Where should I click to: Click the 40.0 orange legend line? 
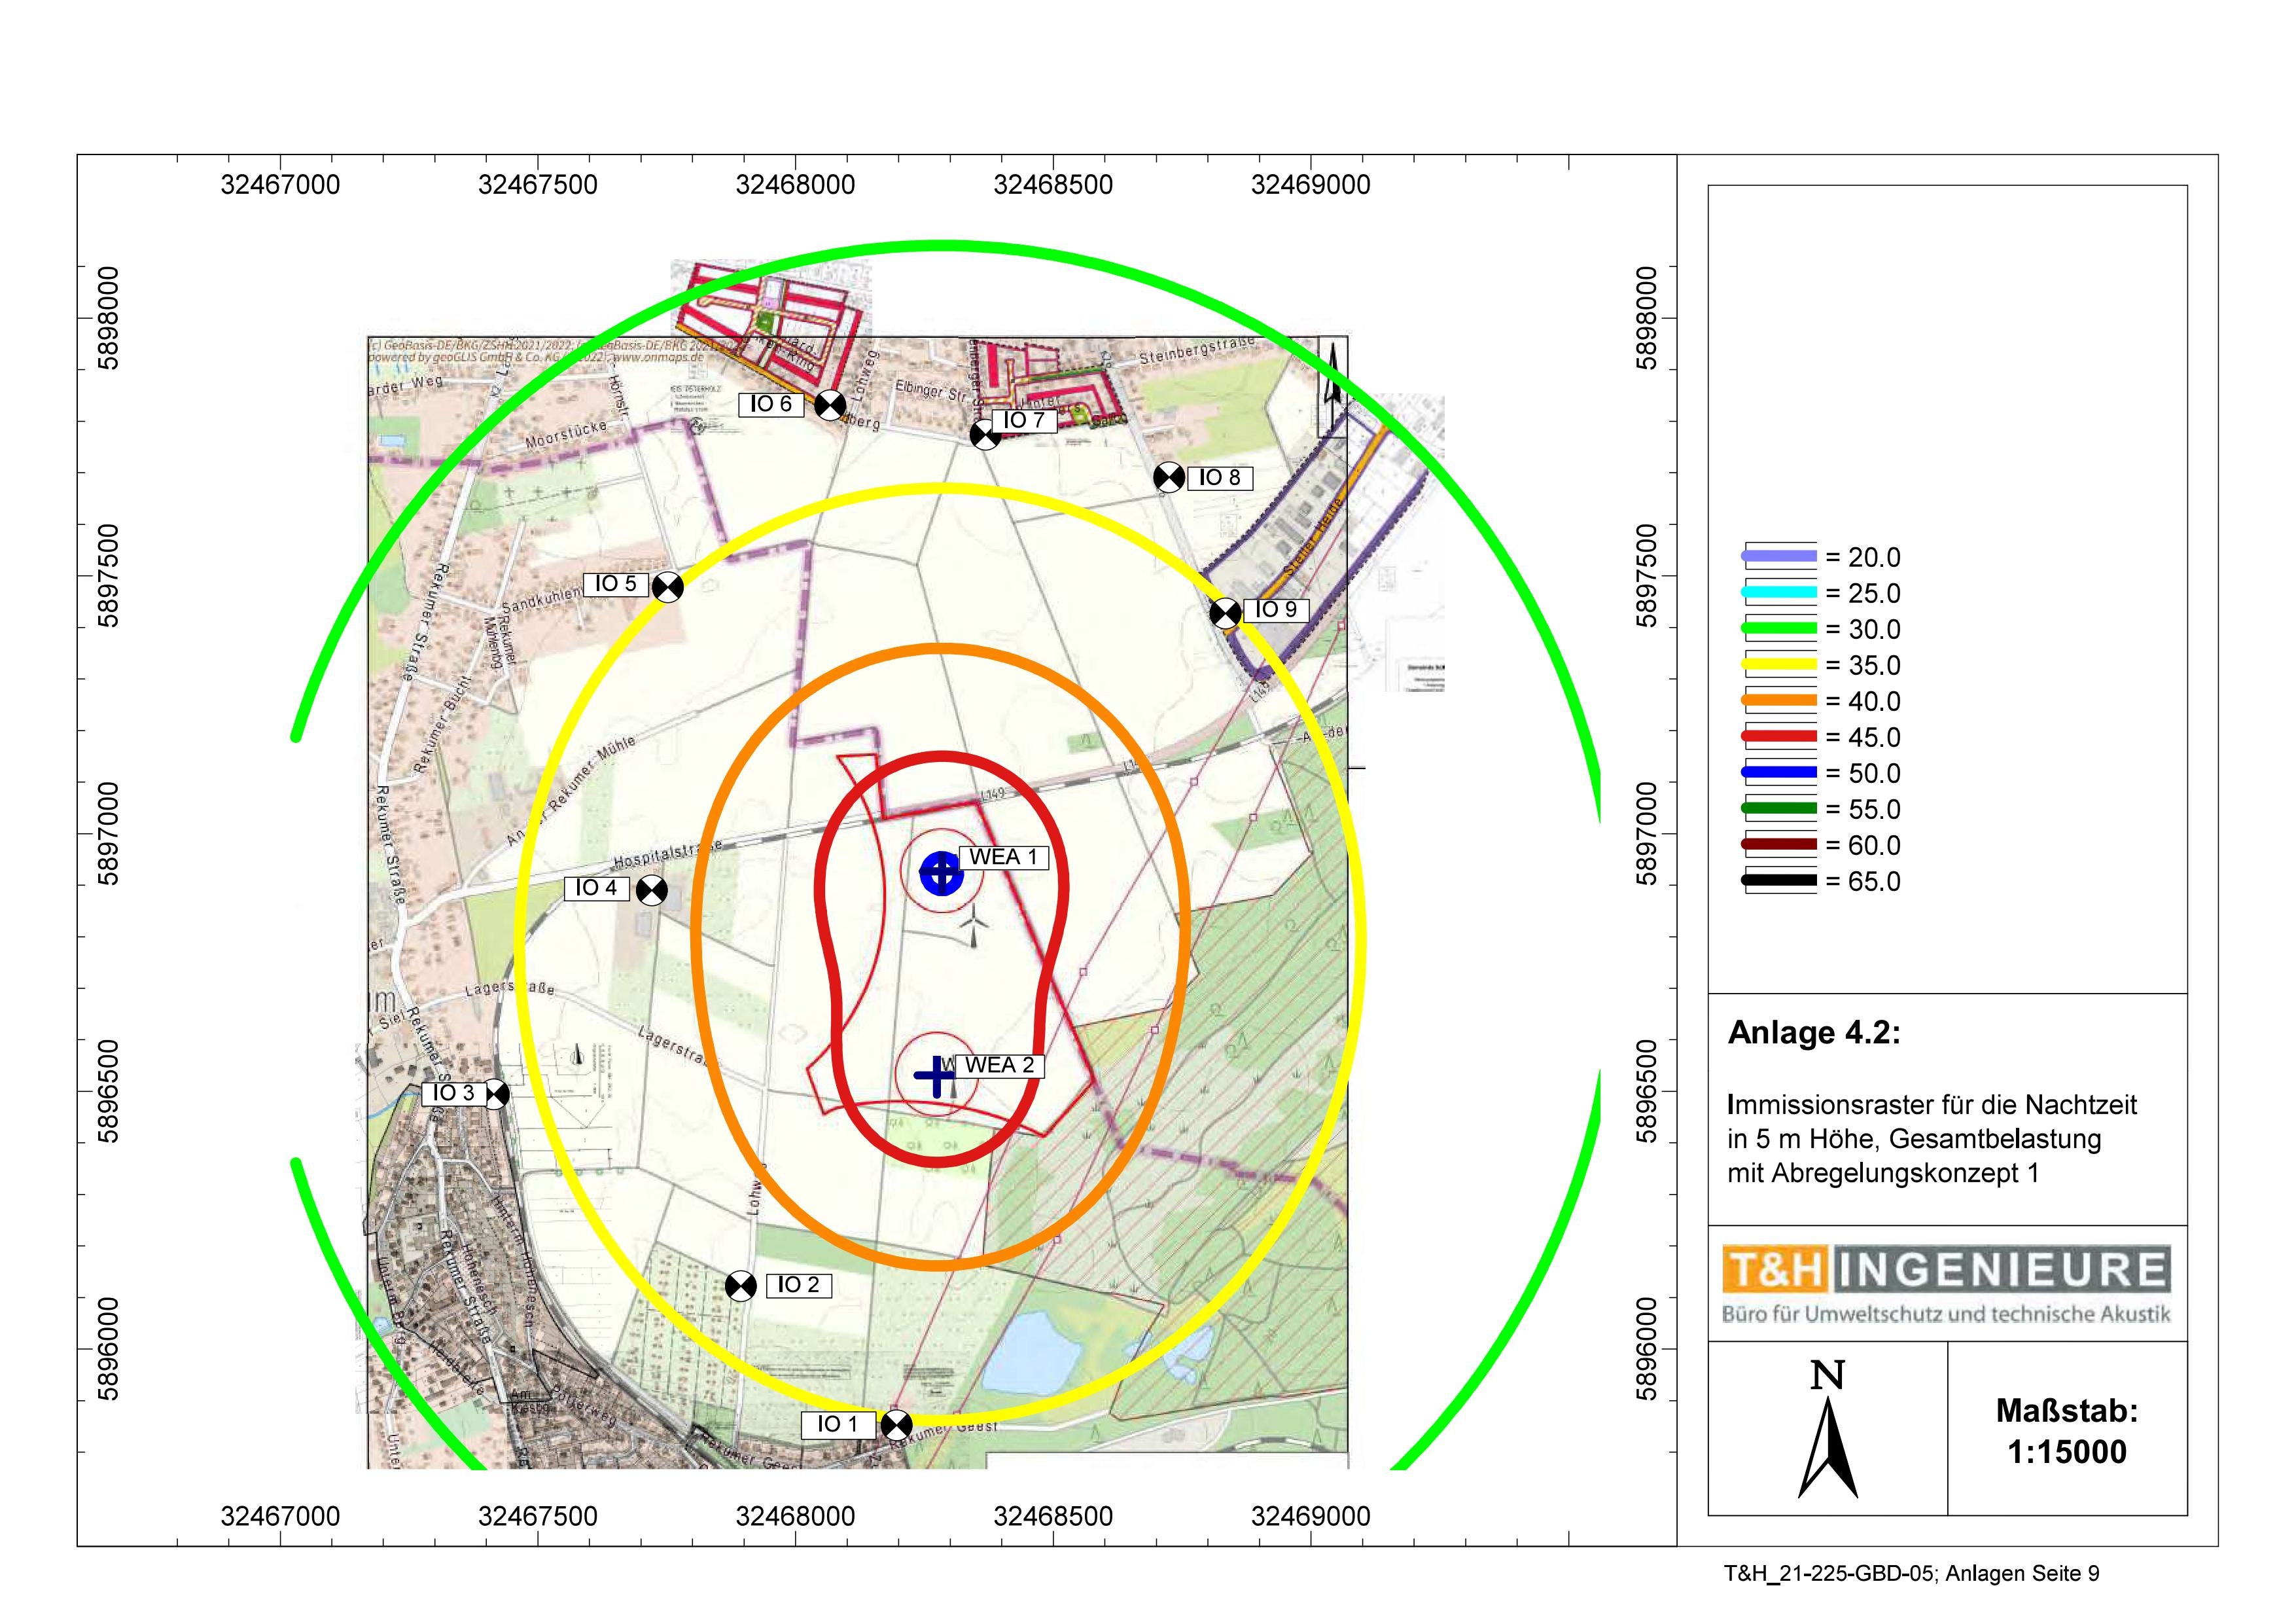click(1780, 700)
